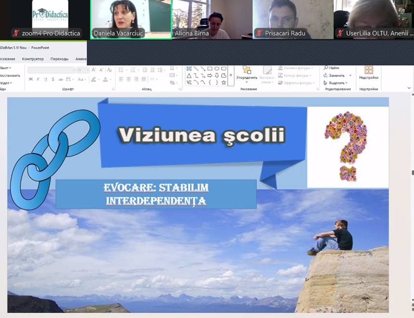
Task: Select the oval shape in shapes gallery
Action: 217,68
